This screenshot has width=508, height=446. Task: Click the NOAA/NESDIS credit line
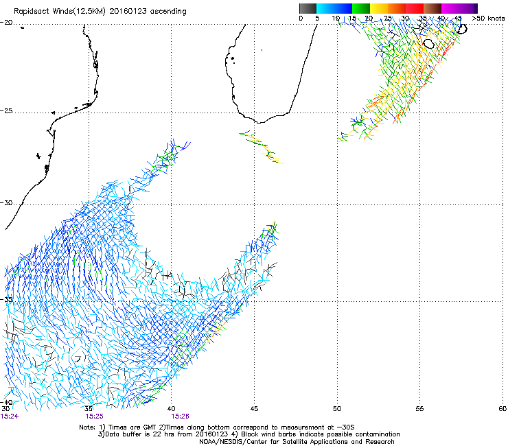pyautogui.click(x=297, y=442)
